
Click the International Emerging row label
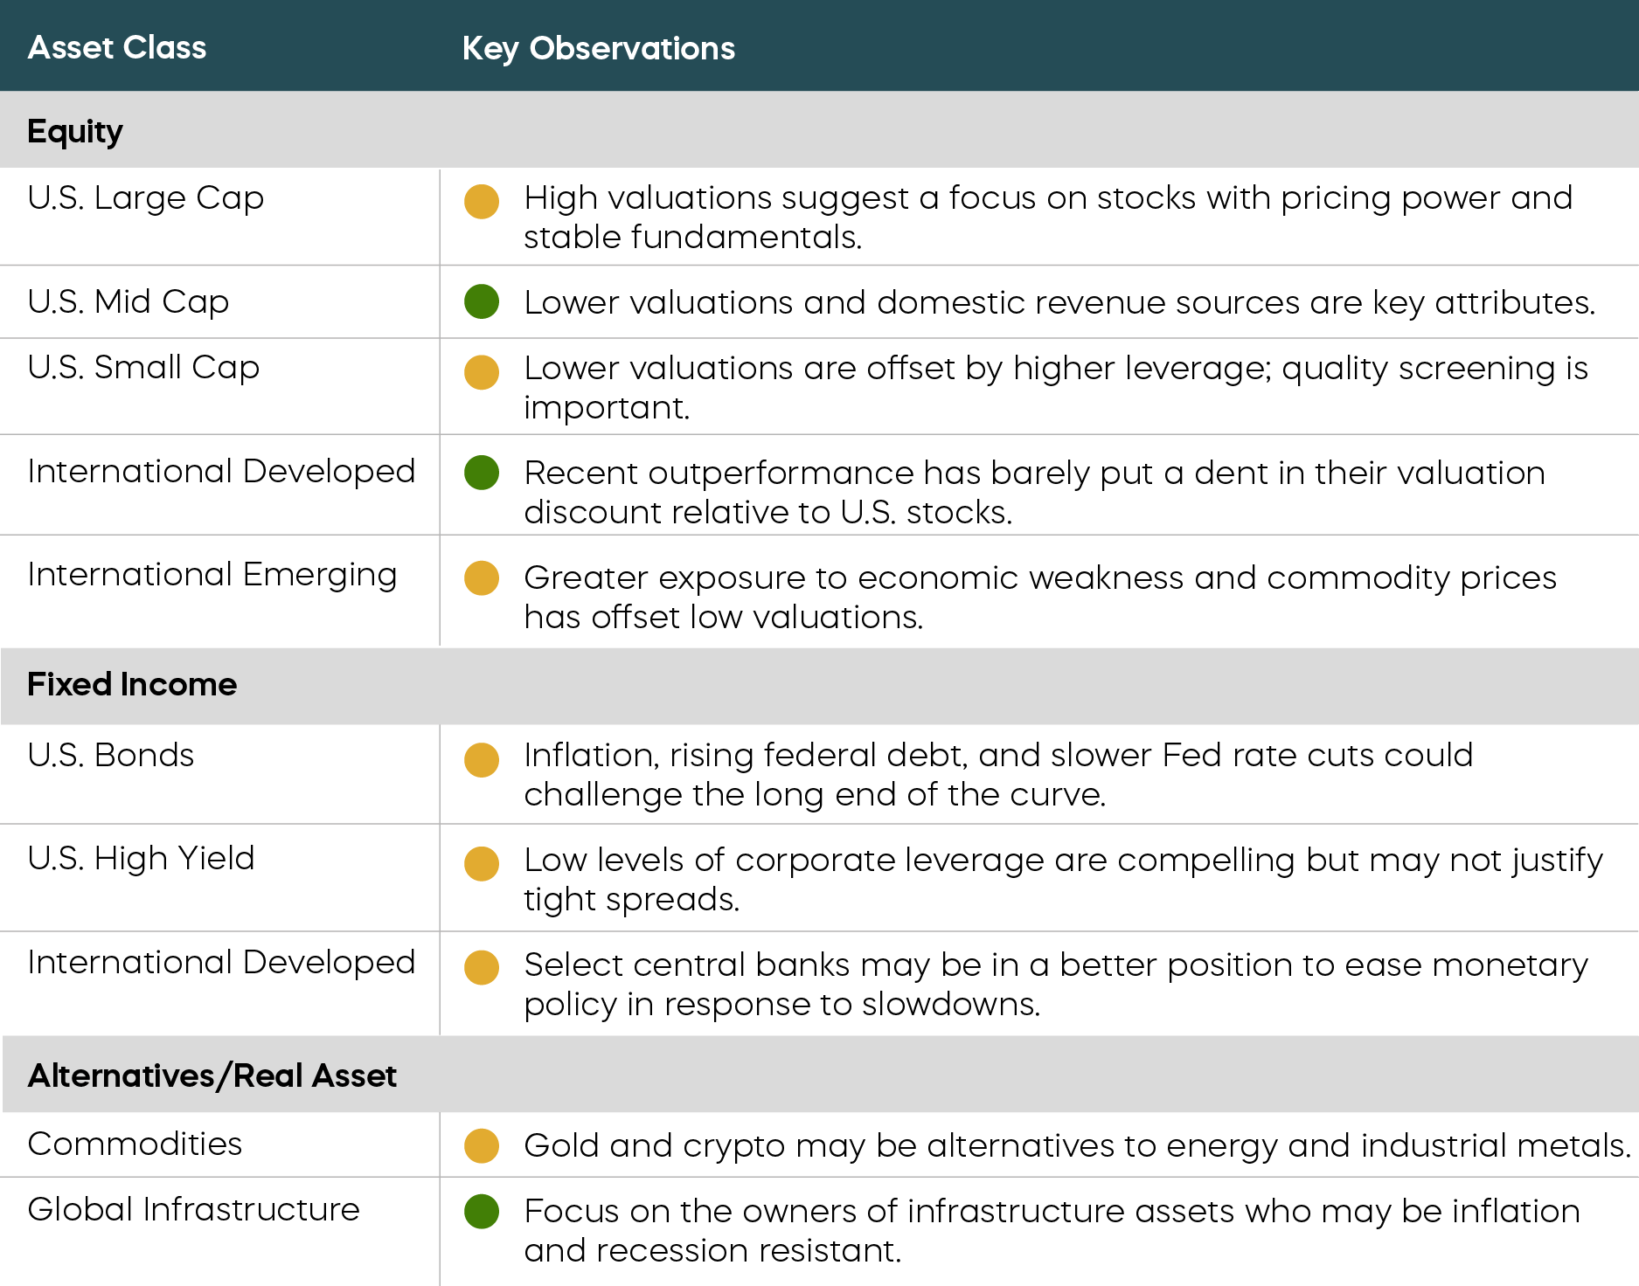click(212, 574)
